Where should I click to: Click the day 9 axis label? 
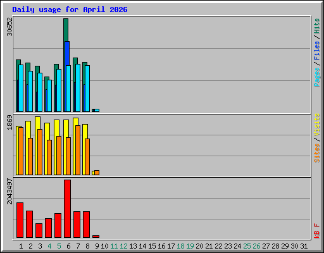(x=97, y=246)
